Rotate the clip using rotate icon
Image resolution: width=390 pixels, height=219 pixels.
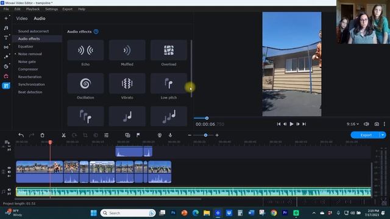point(74,135)
